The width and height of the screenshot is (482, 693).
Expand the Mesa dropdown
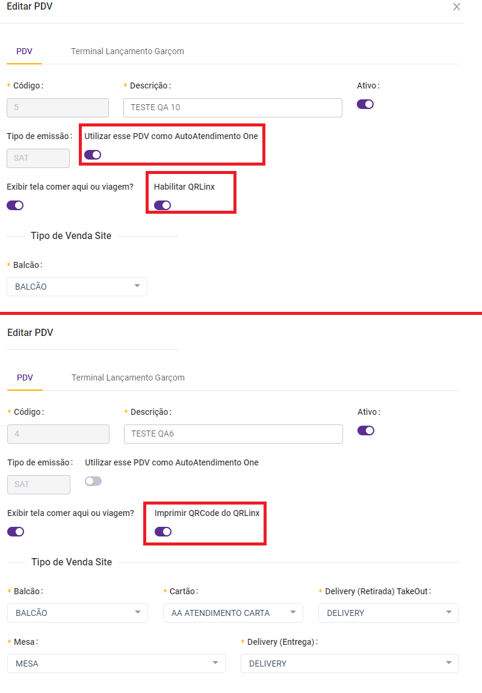pos(116,663)
